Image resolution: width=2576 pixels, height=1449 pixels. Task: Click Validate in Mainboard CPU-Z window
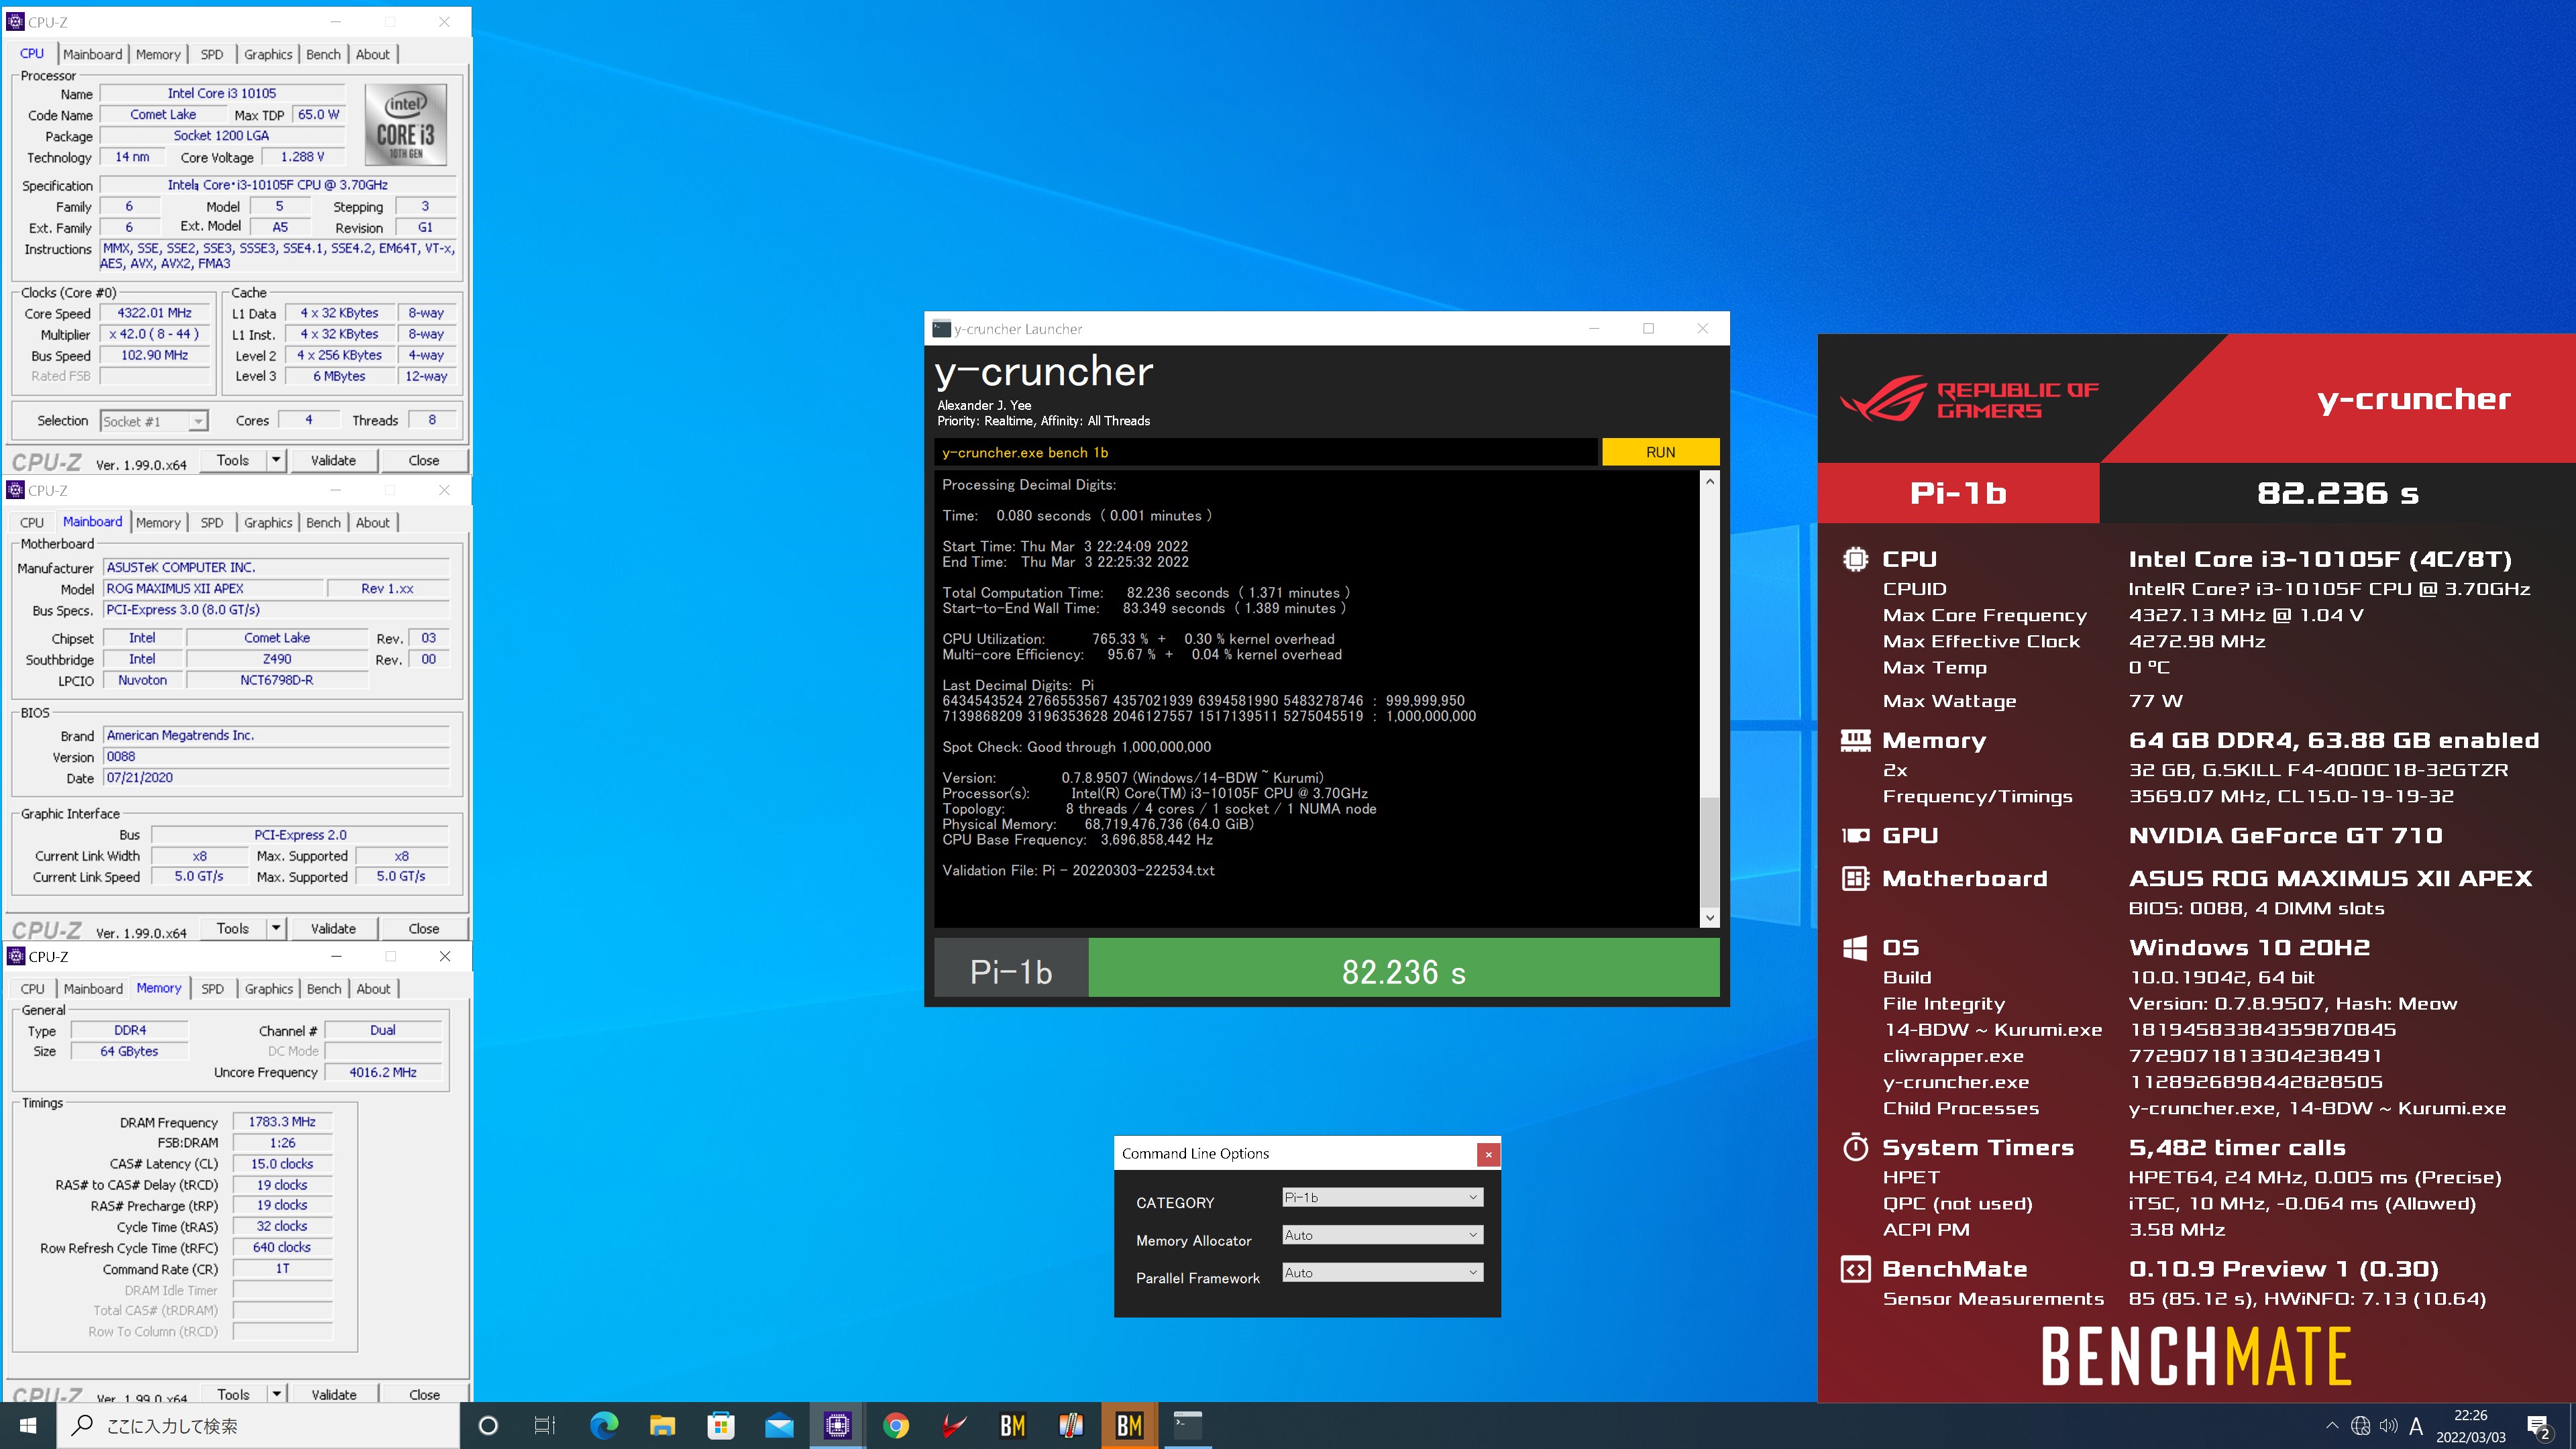[x=333, y=928]
